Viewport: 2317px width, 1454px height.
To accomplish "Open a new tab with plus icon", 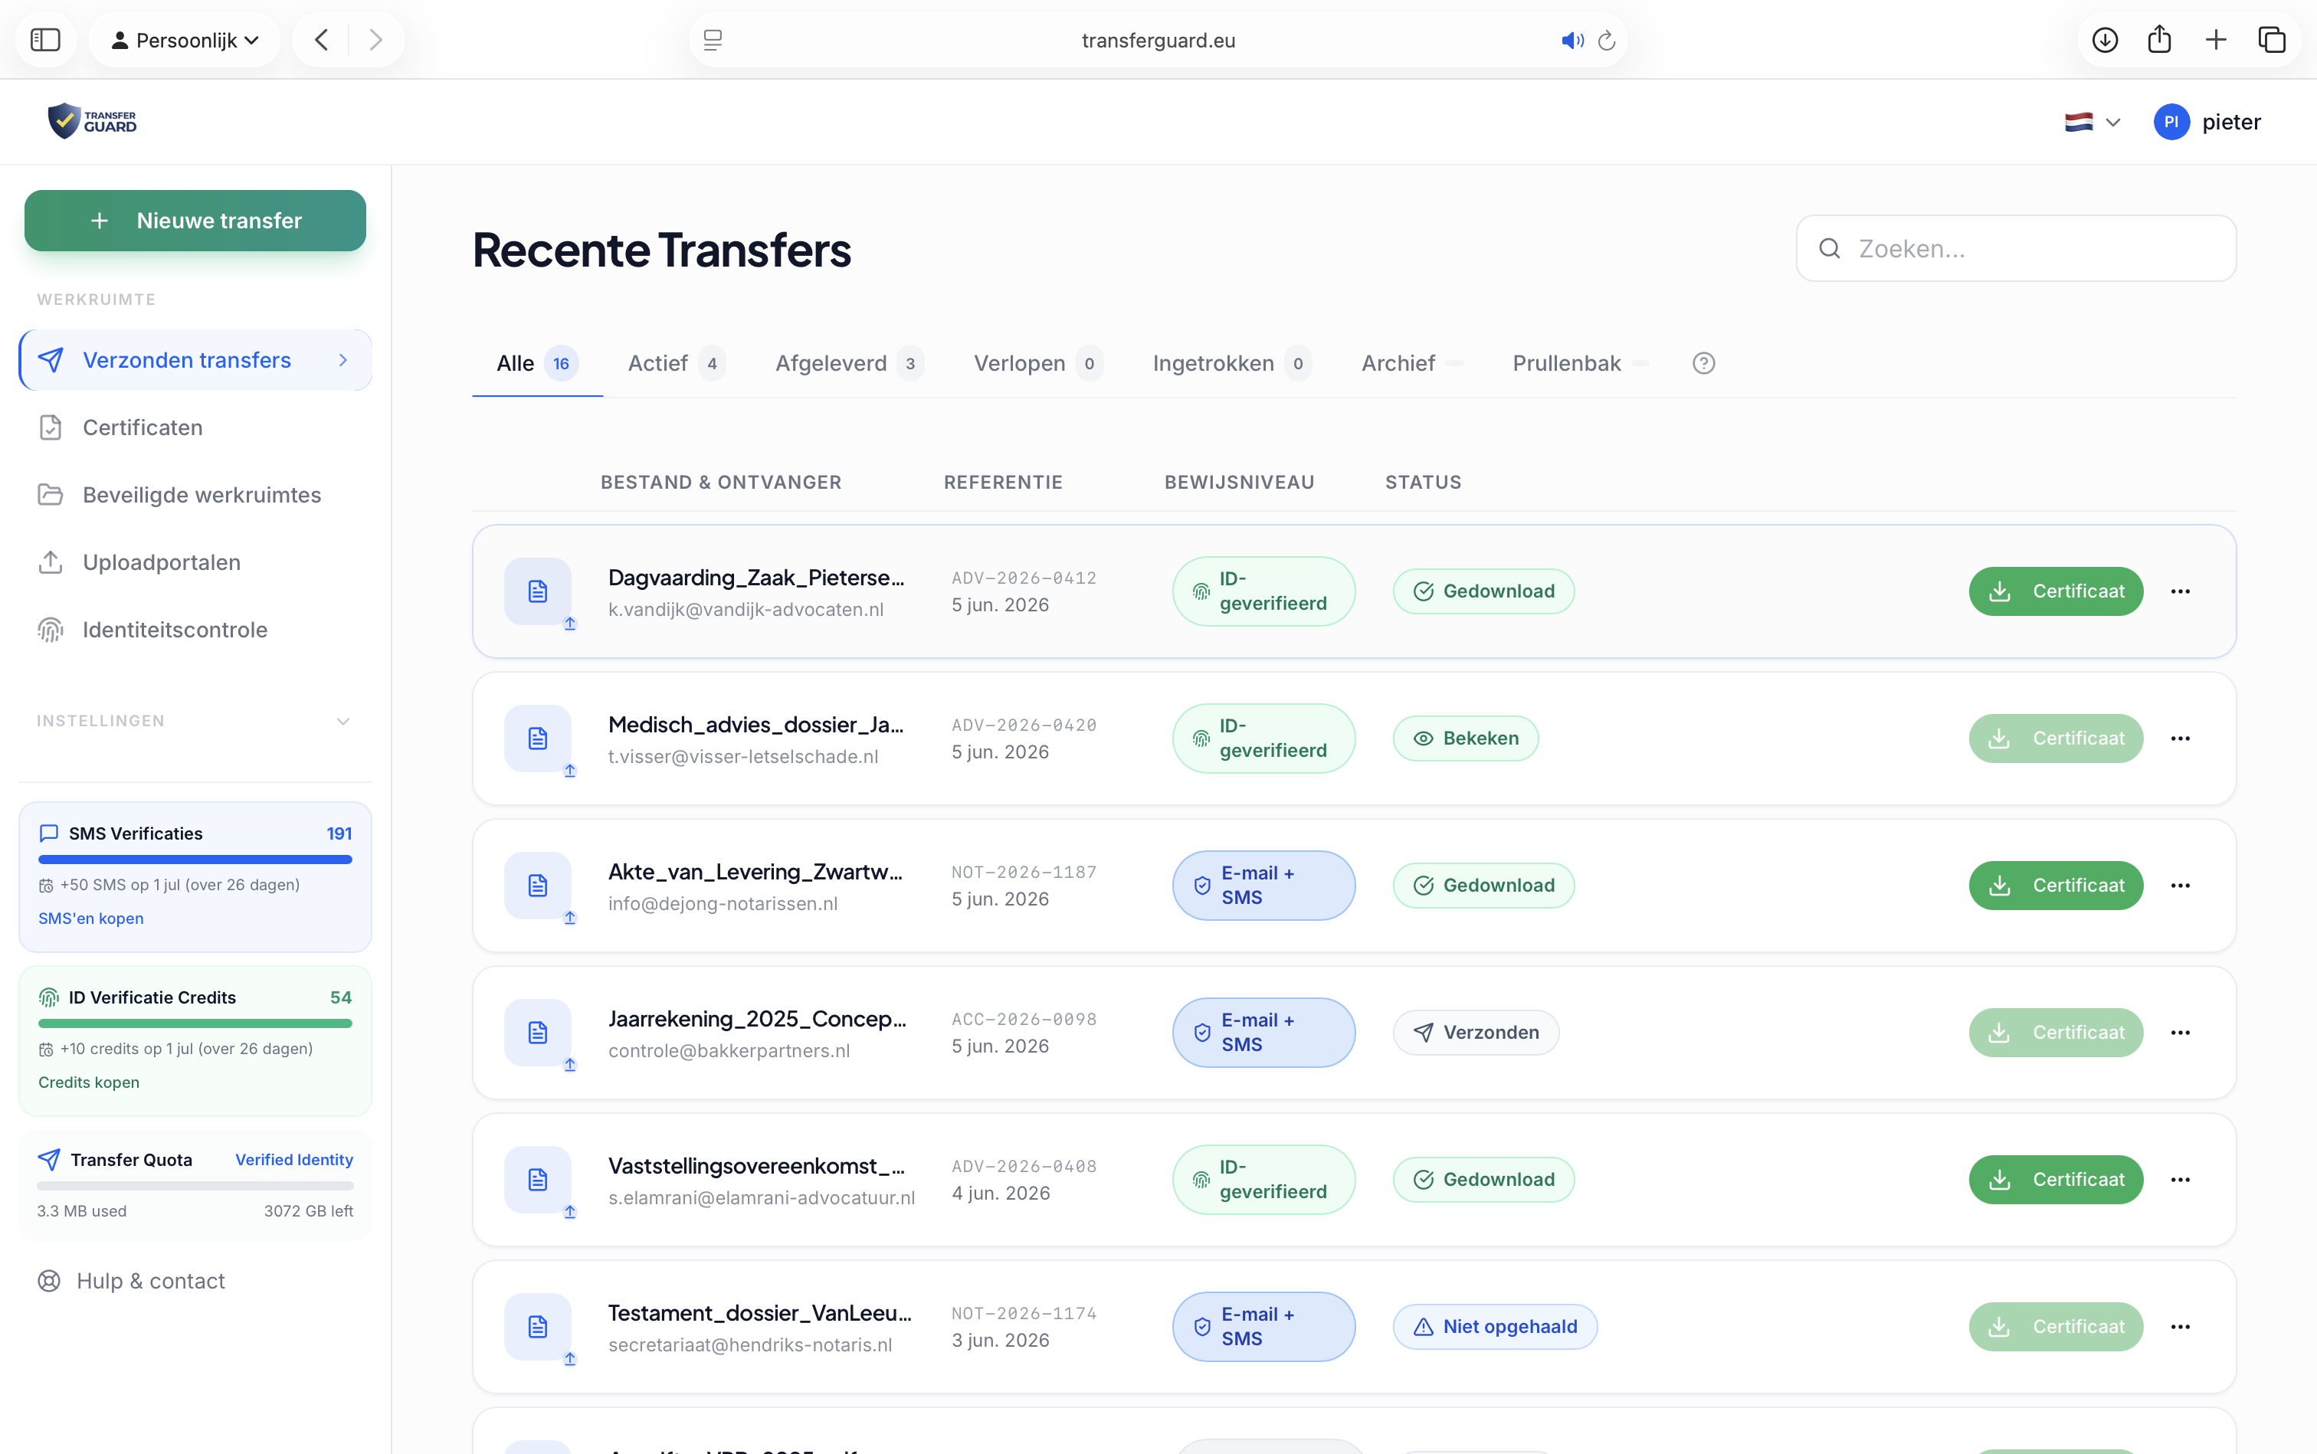I will tap(2216, 39).
